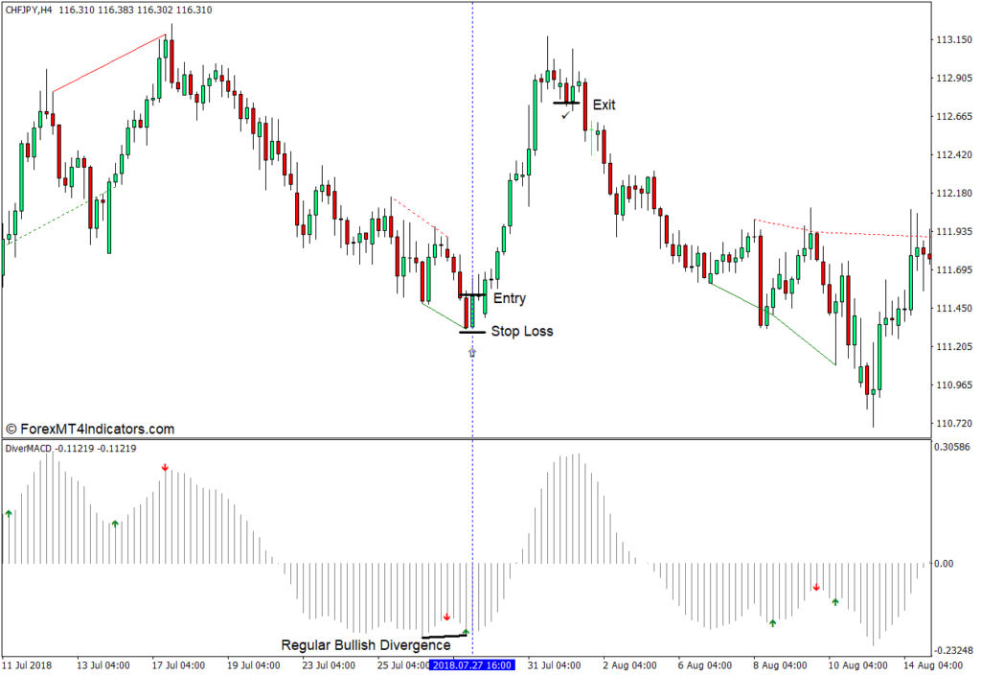This screenshot has width=981, height=675.
Task: Click the gray up arrow below Stop Loss line
Action: coord(471,353)
